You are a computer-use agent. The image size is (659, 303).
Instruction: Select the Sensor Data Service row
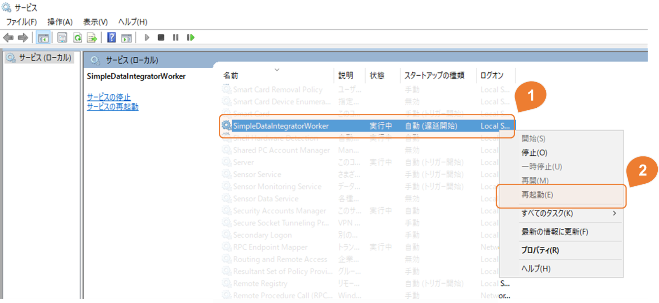(360, 199)
